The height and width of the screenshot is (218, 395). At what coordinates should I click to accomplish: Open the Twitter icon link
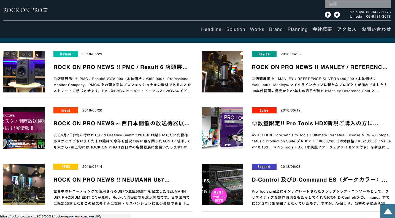click(337, 15)
